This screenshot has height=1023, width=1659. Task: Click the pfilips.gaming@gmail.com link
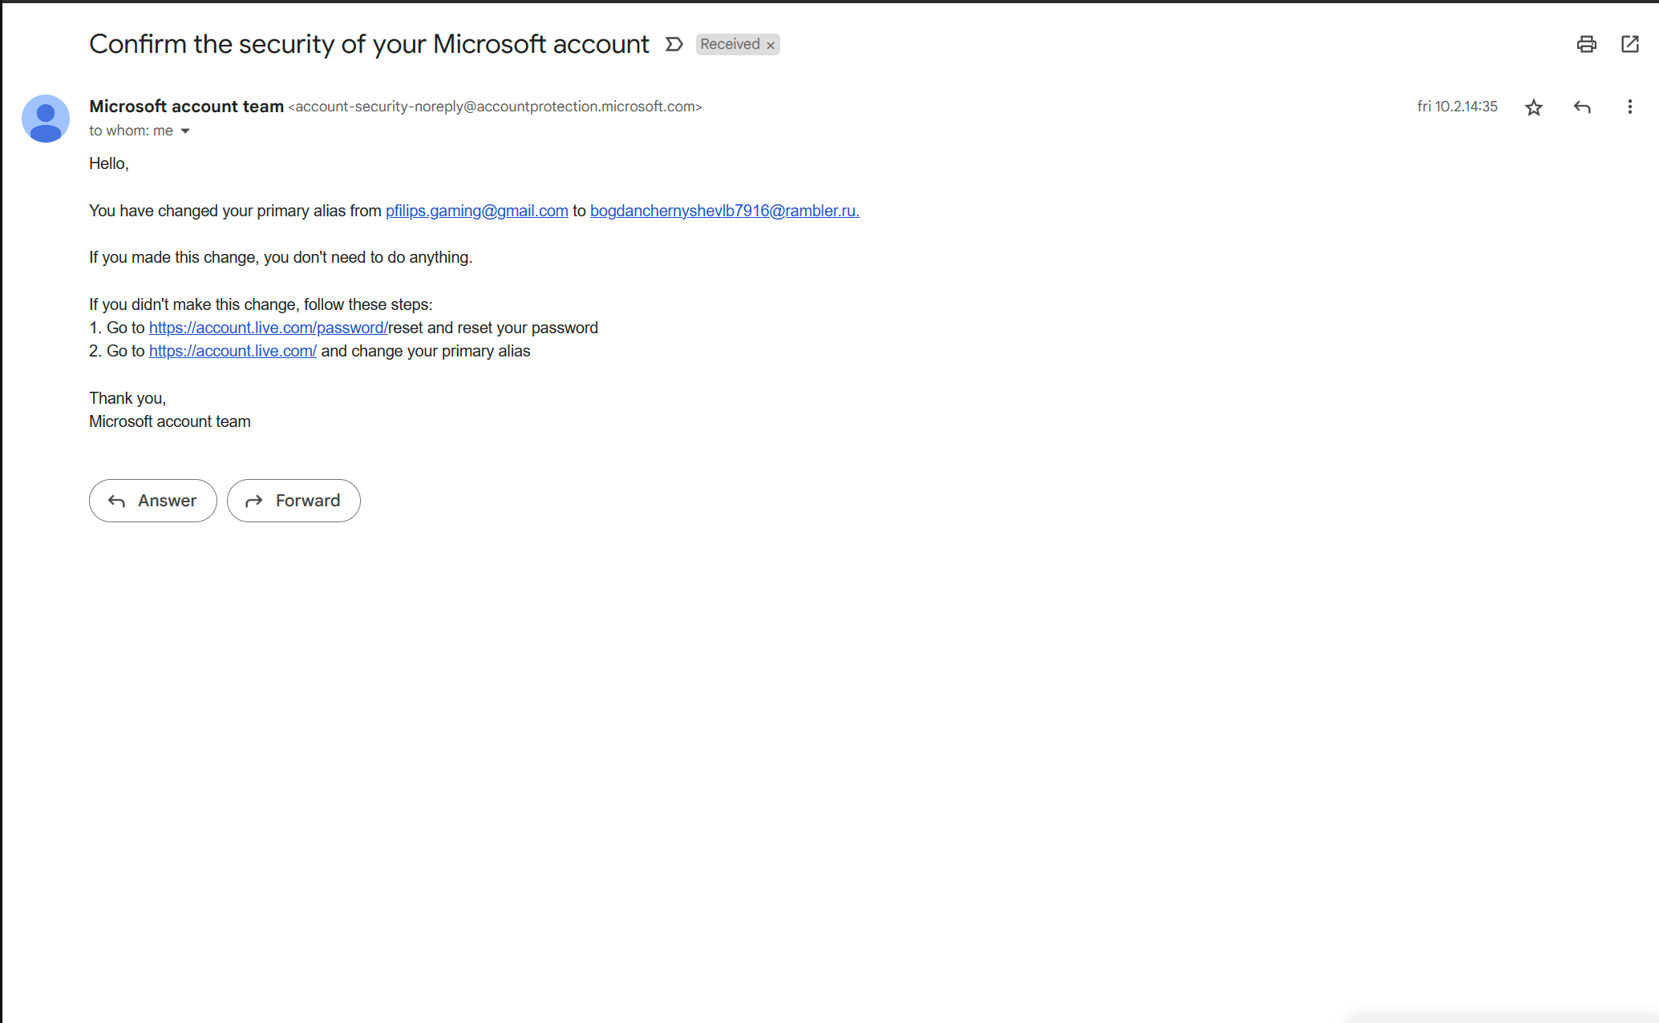[x=476, y=211]
